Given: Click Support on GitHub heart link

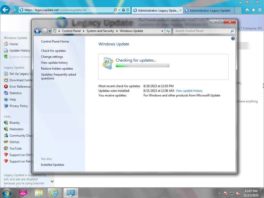Looking at the screenshot, I should point(18,155).
